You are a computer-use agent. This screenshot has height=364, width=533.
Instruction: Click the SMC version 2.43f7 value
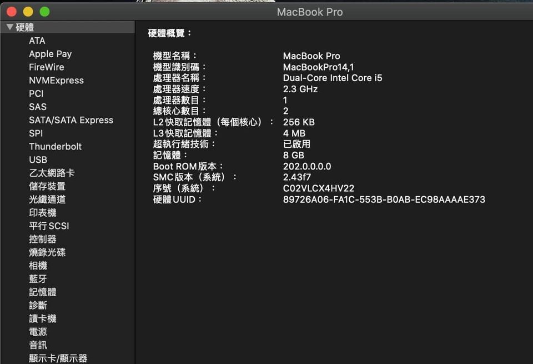pyautogui.click(x=296, y=177)
